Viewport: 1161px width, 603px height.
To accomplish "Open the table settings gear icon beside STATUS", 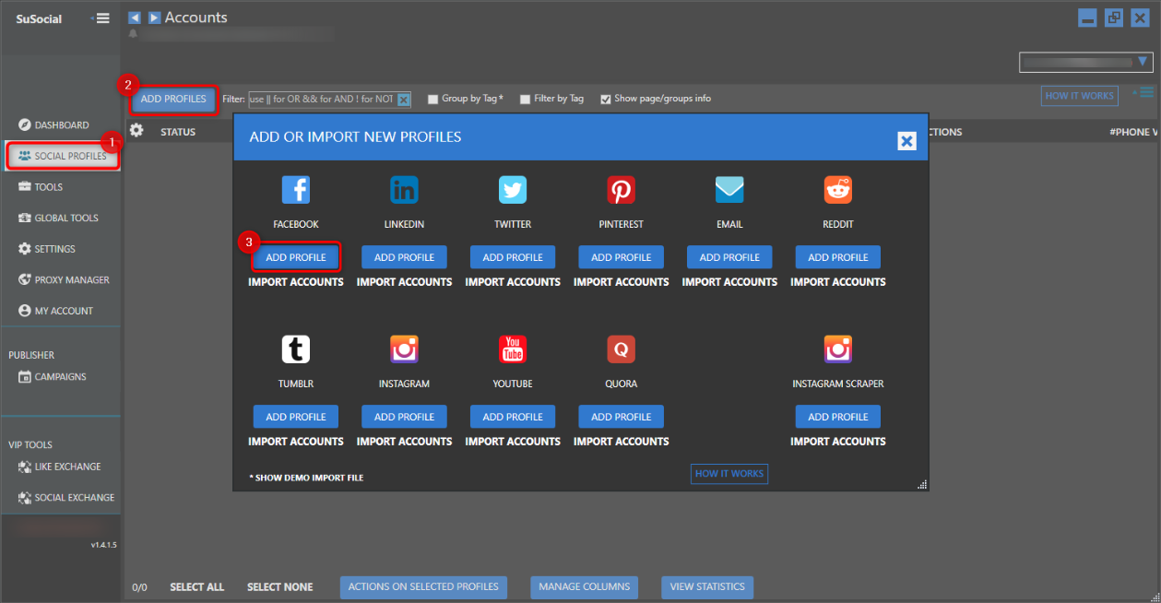I will [136, 131].
